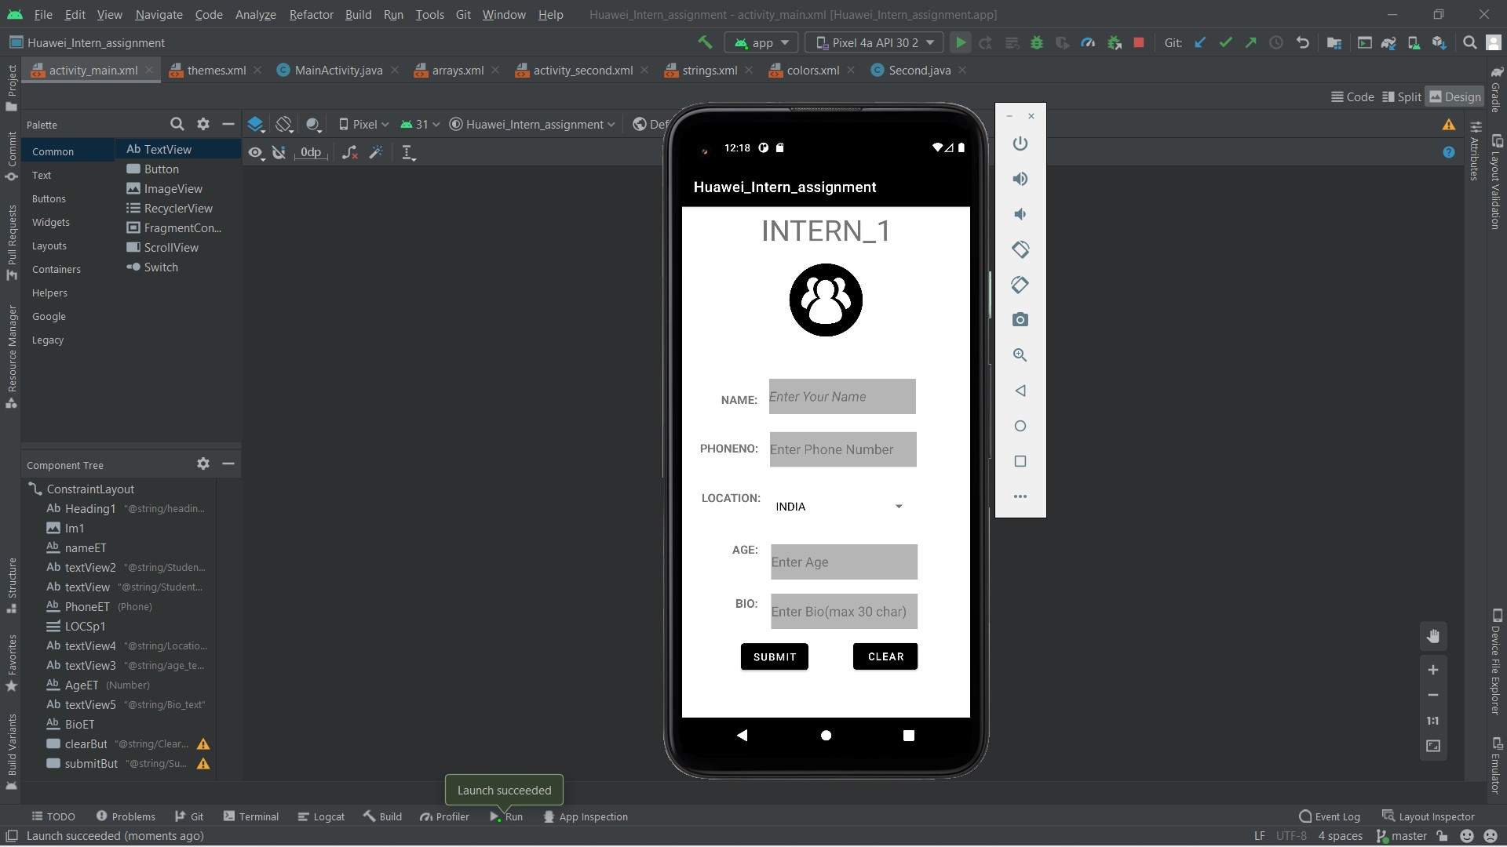Viewport: 1507px width, 847px height.
Task: Open API level 31 dropdown
Action: 420,124
